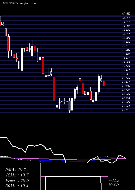Viewport: 135px width, 190px height.
Task: Click the 21.67 price axis label
Action: [x=126, y=58]
